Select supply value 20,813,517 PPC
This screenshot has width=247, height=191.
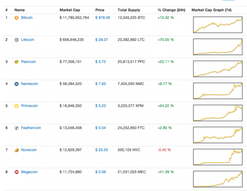coord(131,62)
